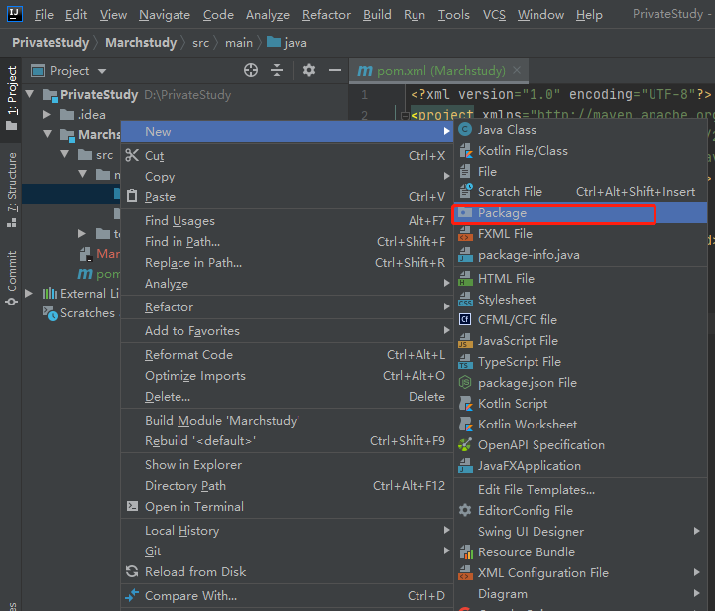Click the JavaScript File icon
The height and width of the screenshot is (611, 715).
click(465, 341)
